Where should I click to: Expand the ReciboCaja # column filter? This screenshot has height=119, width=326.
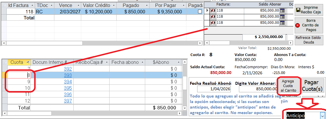click(107, 62)
